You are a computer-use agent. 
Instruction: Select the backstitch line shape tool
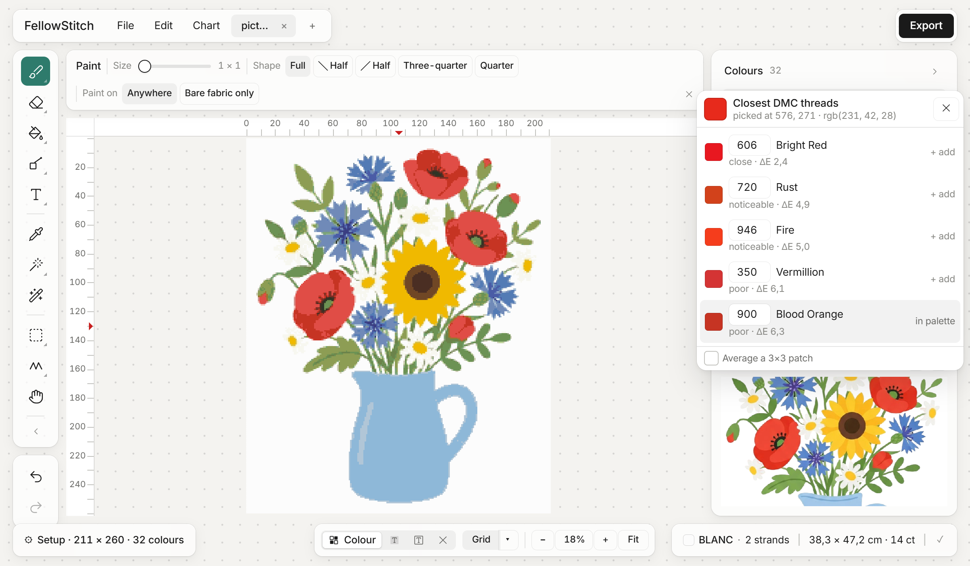36,164
